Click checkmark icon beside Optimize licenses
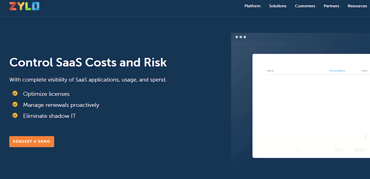Image resolution: width=370 pixels, height=179 pixels. (15, 94)
